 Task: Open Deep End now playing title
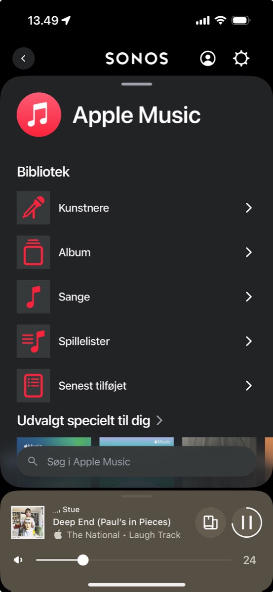112,521
